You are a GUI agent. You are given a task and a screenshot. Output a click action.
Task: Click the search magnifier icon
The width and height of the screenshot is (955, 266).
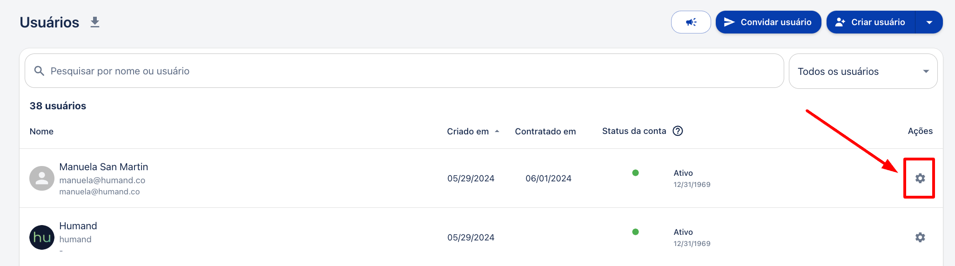[x=40, y=71]
